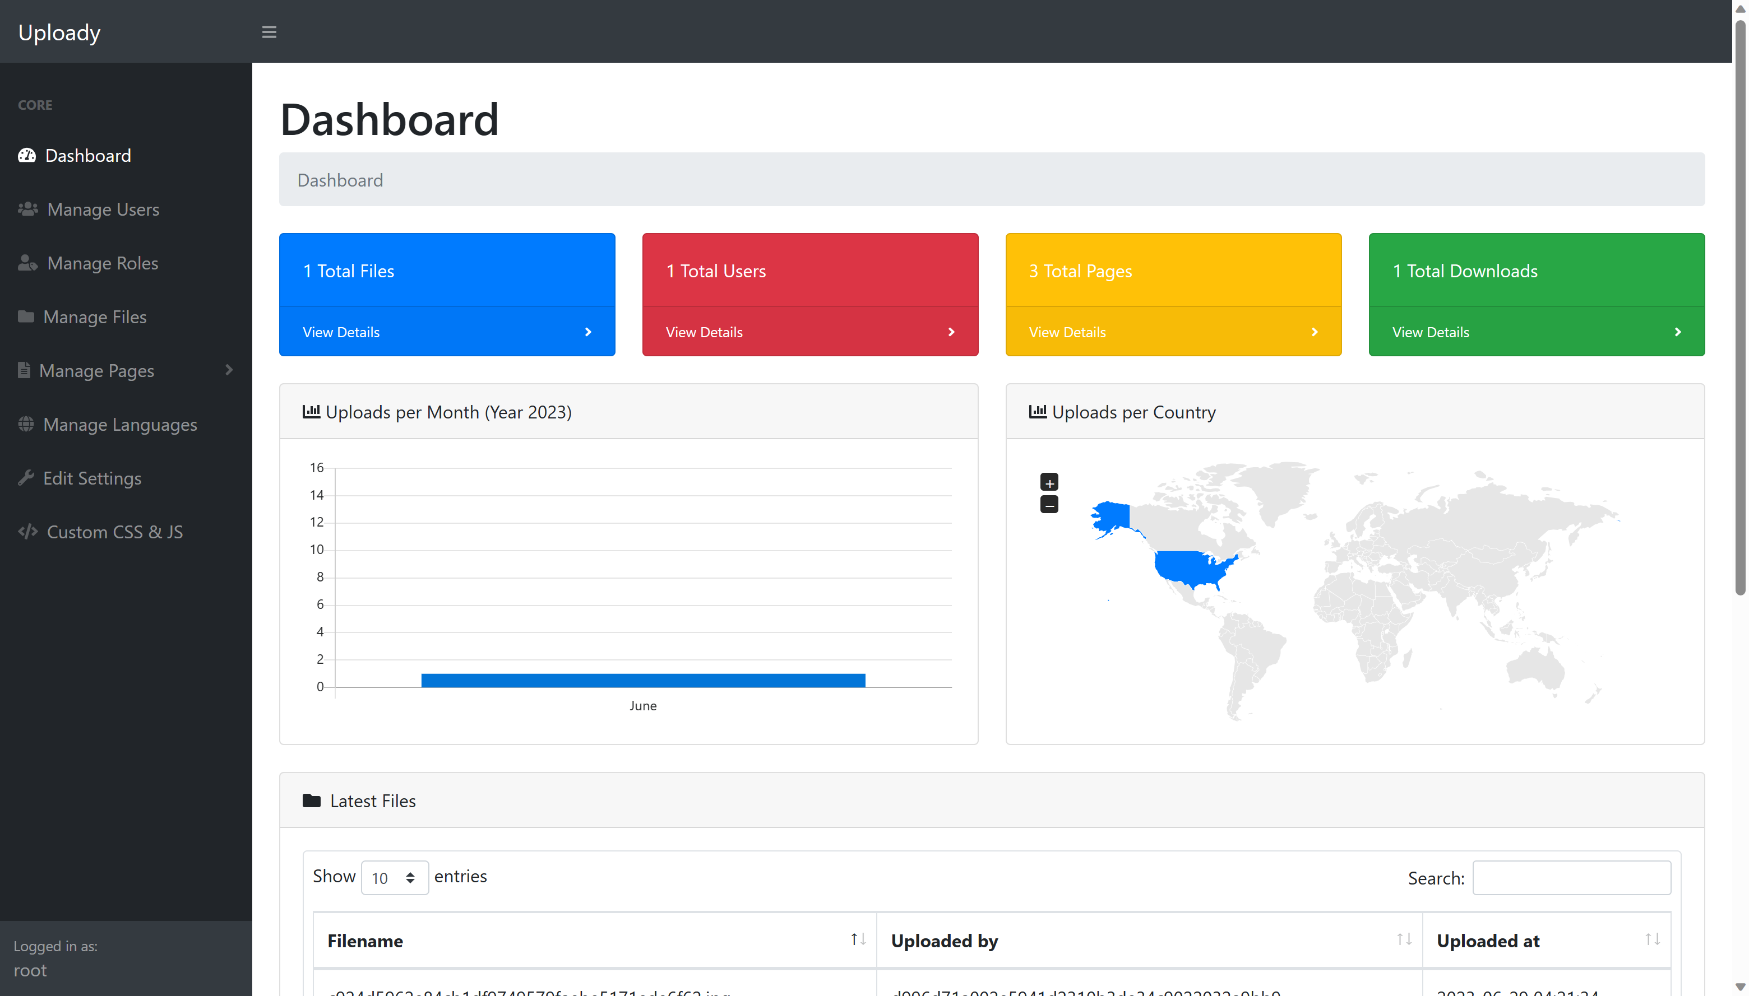Toggle the sidebar with the hamburger icon
The width and height of the screenshot is (1749, 996).
coord(269,32)
